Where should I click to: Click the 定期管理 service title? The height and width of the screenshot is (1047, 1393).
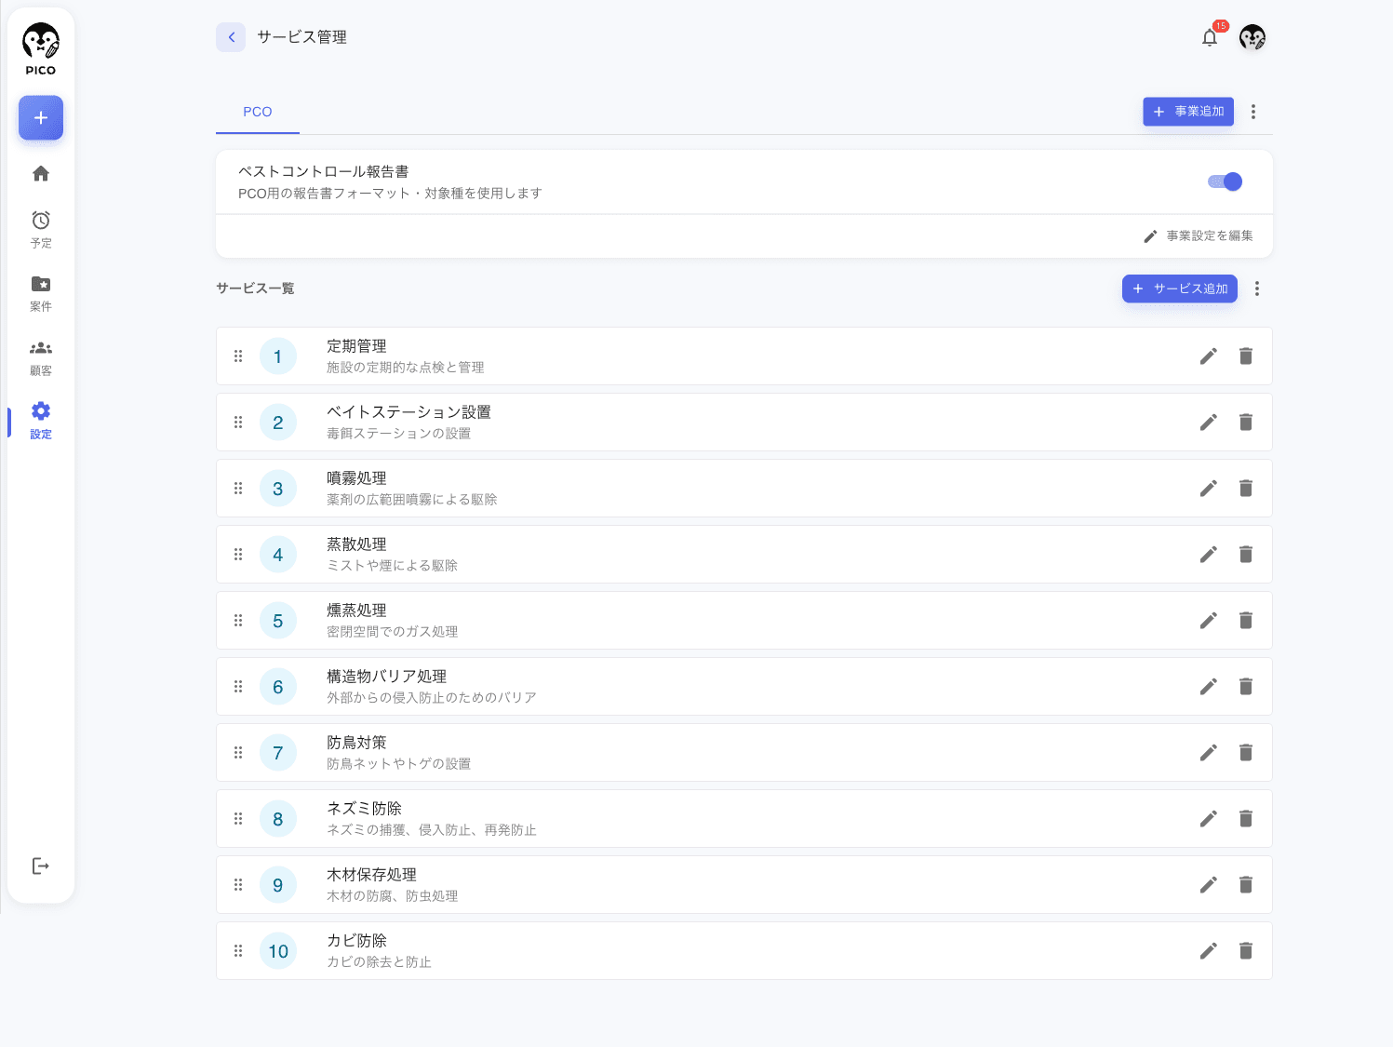[x=356, y=346]
